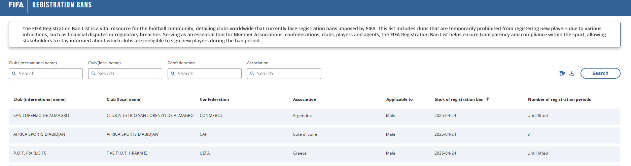Click the download list icon

(x=572, y=73)
